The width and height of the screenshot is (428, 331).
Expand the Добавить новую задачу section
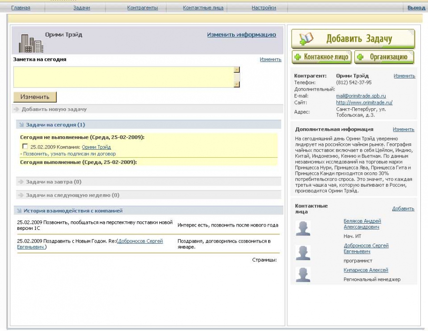click(148, 109)
